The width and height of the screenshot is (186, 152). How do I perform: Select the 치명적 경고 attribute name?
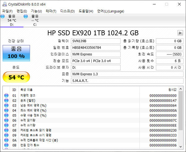click(28, 95)
